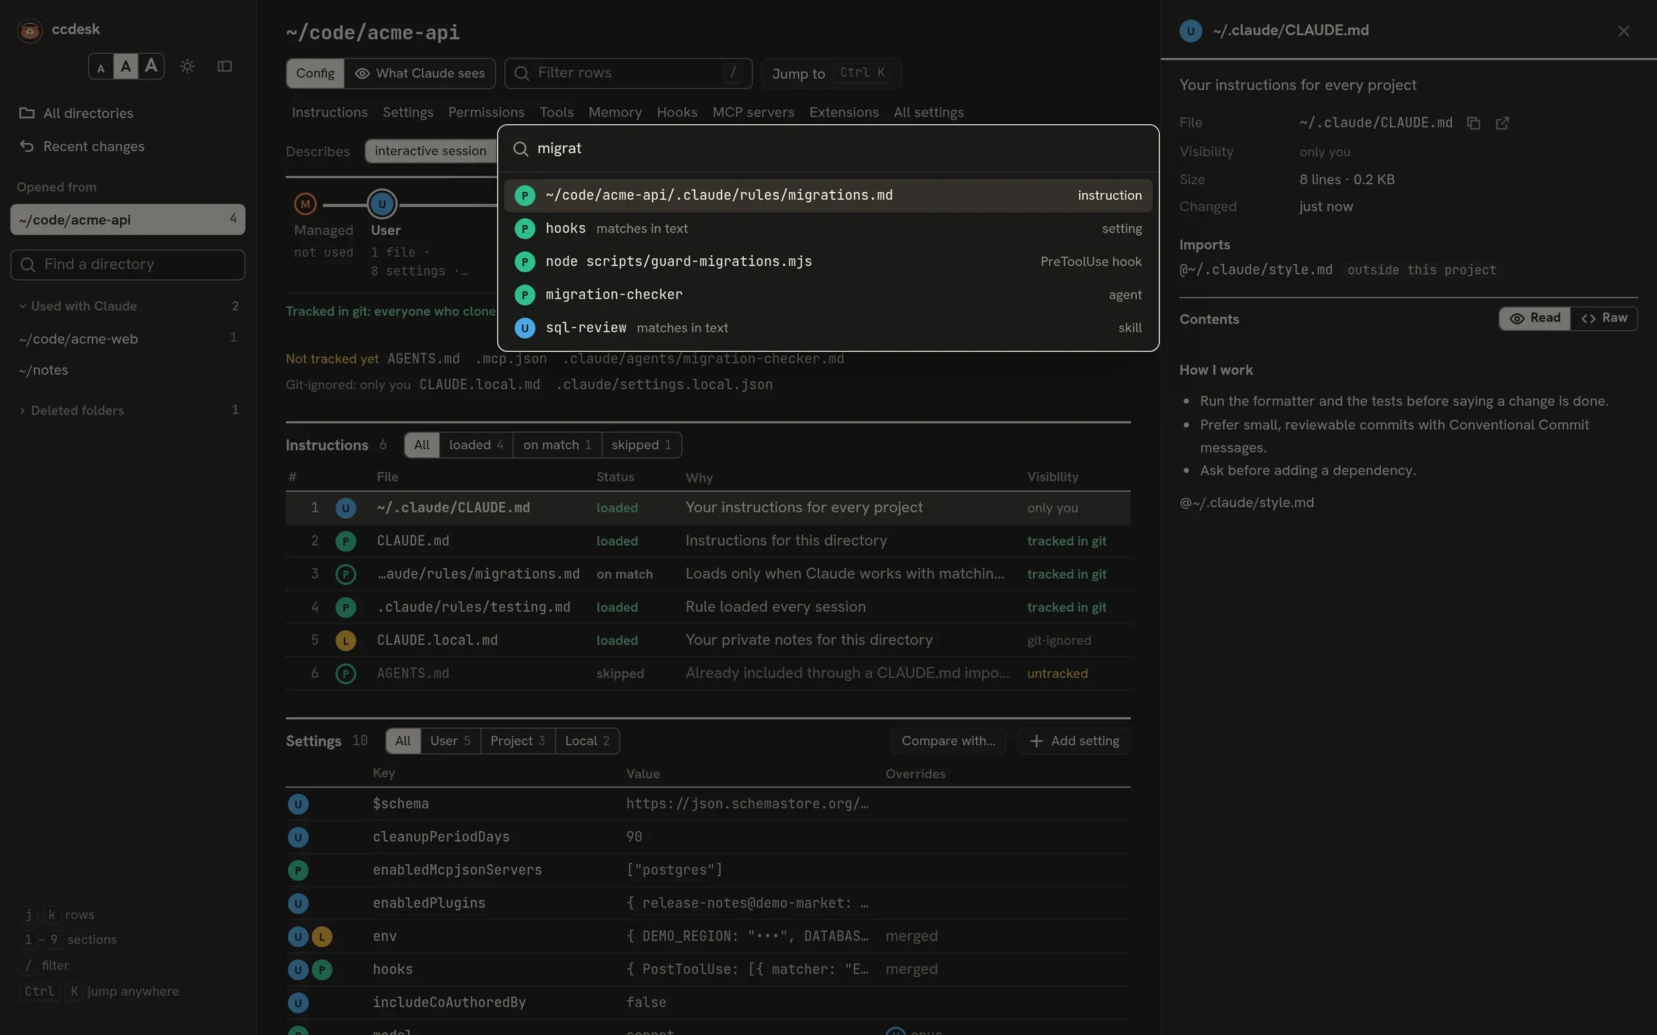
Task: Click the ccdesk bear logo icon
Action: click(x=30, y=30)
